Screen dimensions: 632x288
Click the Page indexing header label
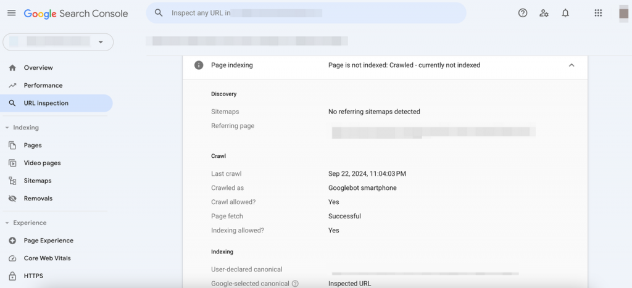[232, 65]
